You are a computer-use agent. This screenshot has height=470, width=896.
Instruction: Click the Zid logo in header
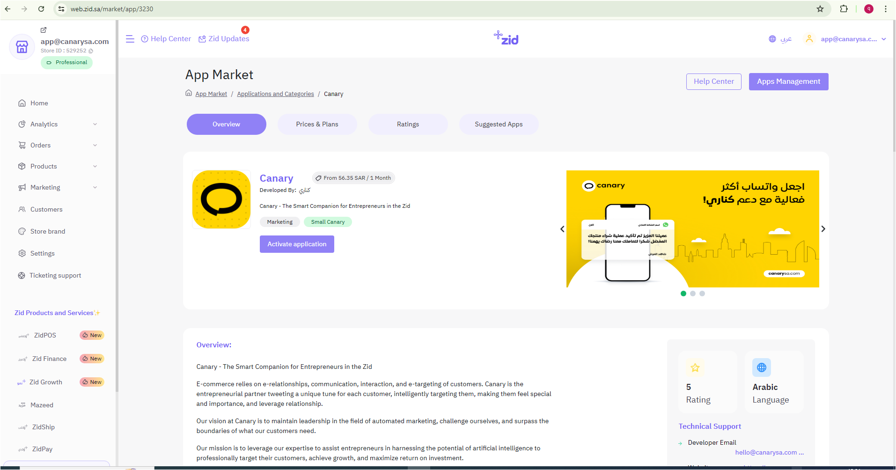[506, 38]
